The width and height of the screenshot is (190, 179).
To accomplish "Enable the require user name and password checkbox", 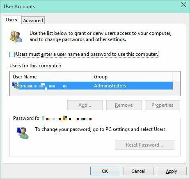I will [x=12, y=54].
